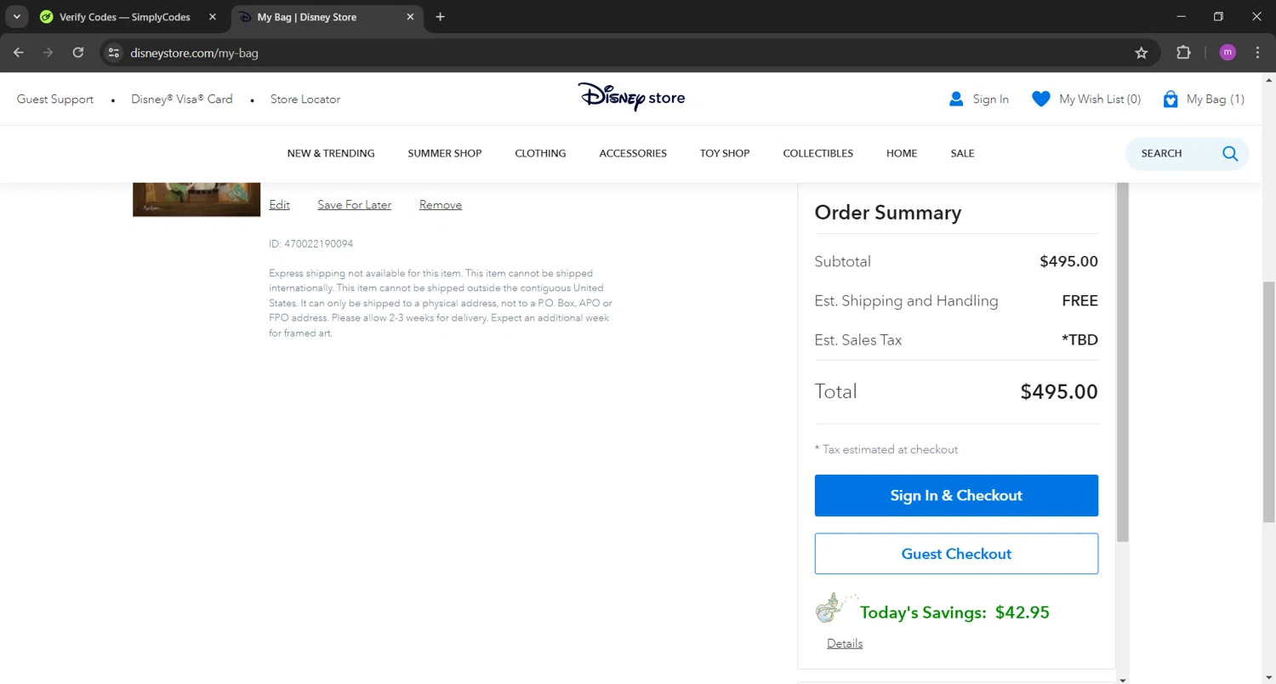
Task: Click the shopping bag icon
Action: pos(1171,99)
